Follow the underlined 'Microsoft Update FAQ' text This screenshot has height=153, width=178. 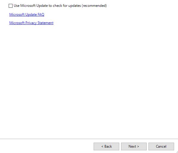click(x=27, y=15)
